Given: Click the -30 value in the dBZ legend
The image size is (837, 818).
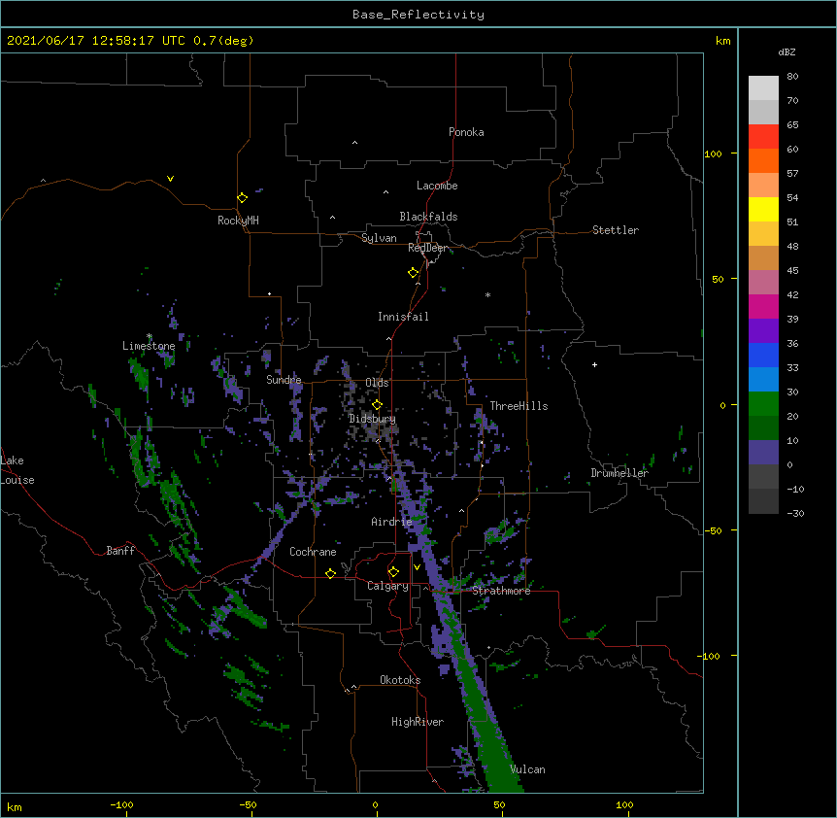Looking at the screenshot, I should (795, 513).
